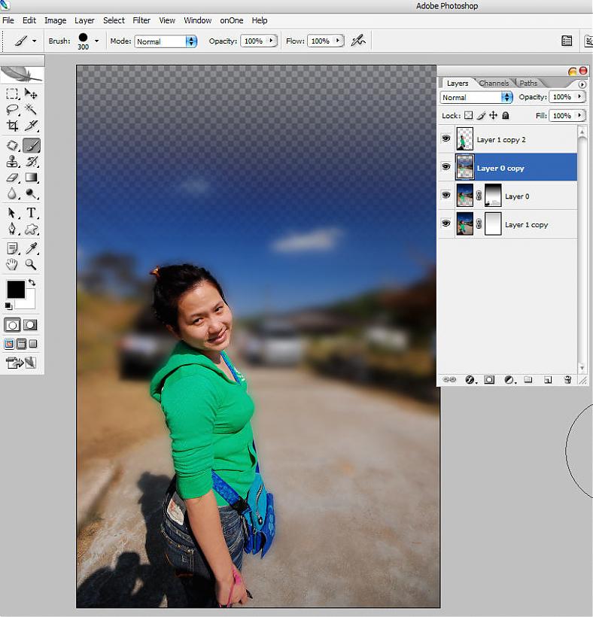Open Flow slider arrow

tap(338, 41)
